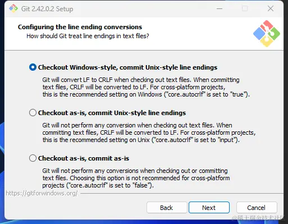Click the large Git logo in the header
This screenshot has width=288, height=224.
267,34
